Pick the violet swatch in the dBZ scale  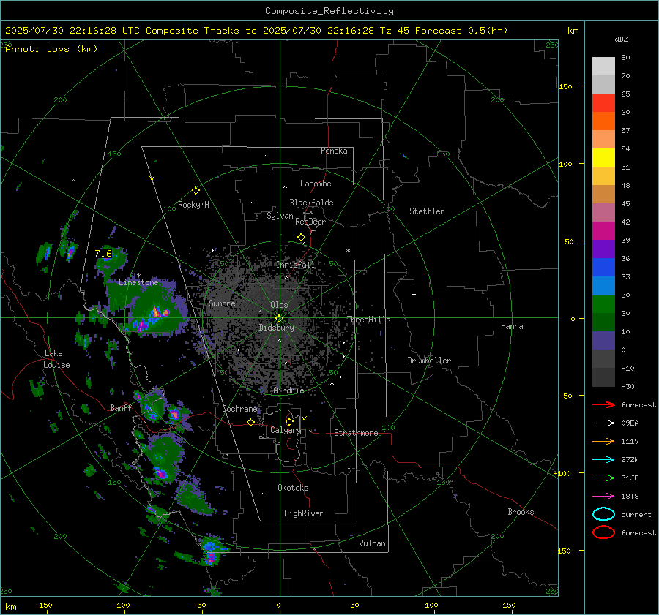click(x=603, y=249)
